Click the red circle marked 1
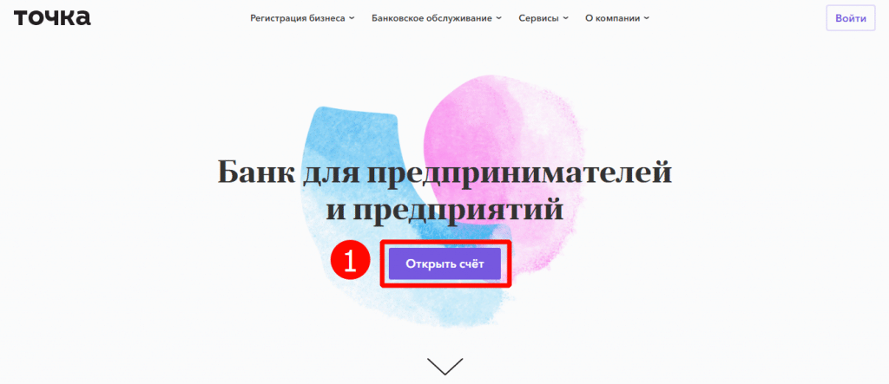The height and width of the screenshot is (384, 889). coord(351,262)
